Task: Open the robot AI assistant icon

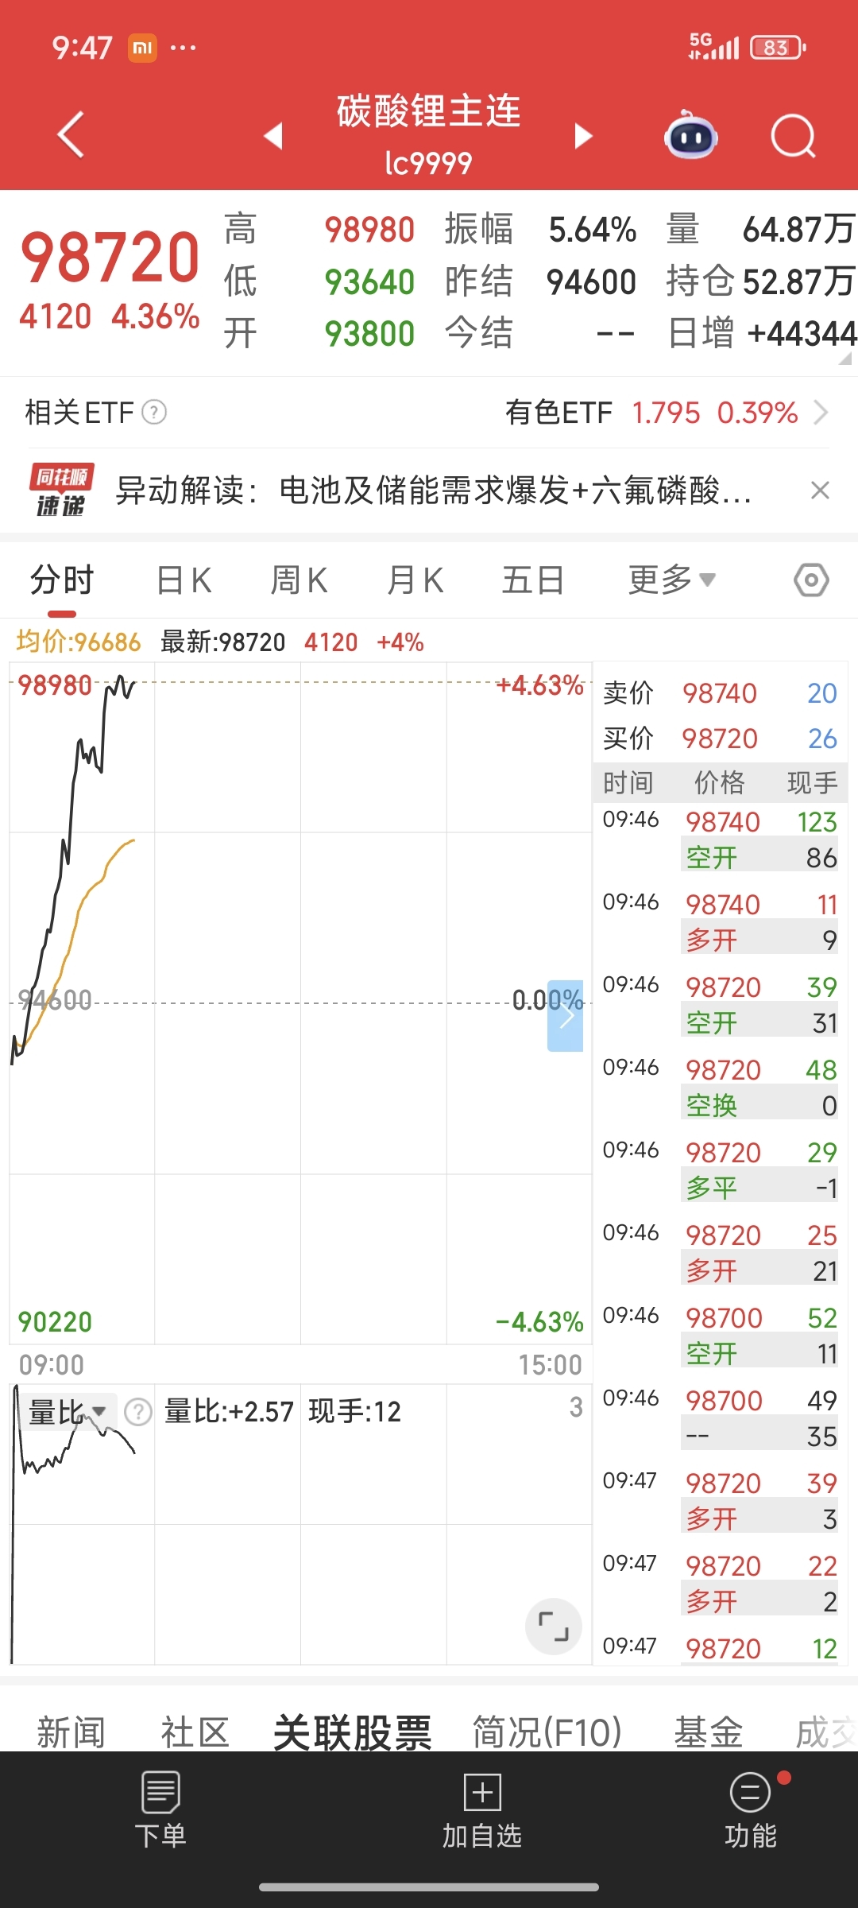Action: coord(690,136)
